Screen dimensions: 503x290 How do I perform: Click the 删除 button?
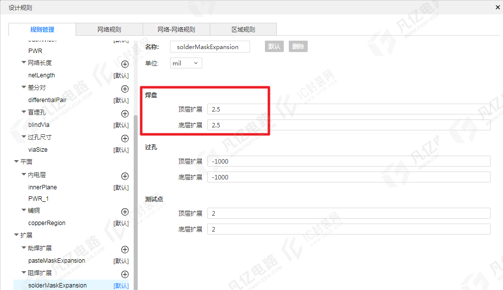(298, 47)
